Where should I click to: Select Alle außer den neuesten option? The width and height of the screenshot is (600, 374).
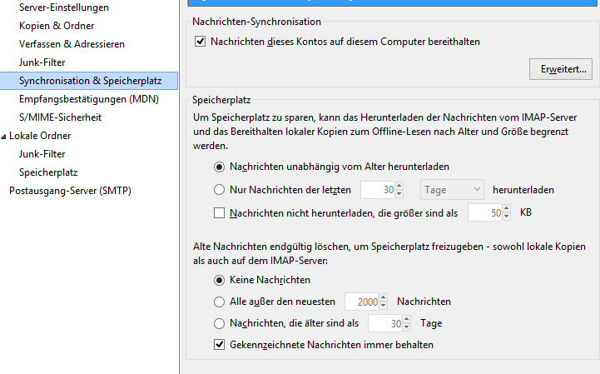click(x=220, y=301)
